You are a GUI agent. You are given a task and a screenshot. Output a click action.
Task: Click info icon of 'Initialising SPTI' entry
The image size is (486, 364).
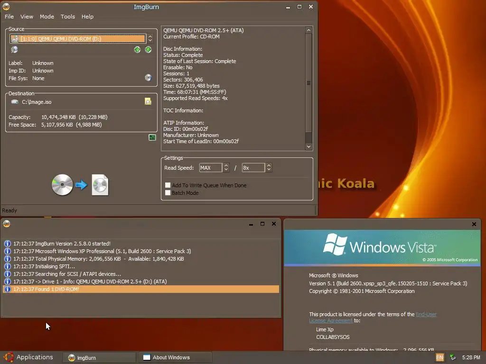(8, 266)
